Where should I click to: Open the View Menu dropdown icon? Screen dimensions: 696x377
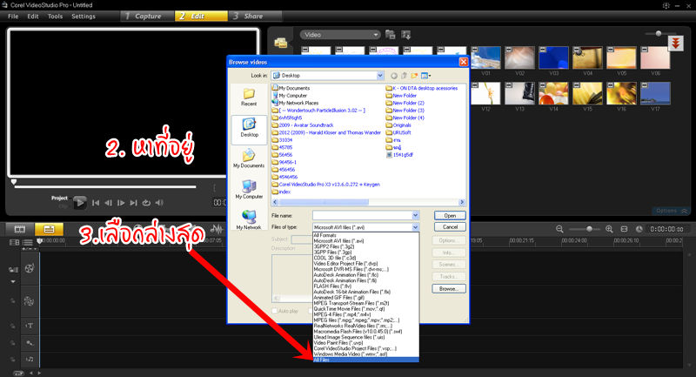426,76
